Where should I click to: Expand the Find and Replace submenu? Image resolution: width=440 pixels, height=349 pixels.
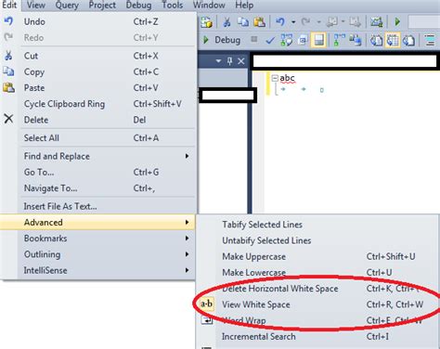[x=107, y=156]
